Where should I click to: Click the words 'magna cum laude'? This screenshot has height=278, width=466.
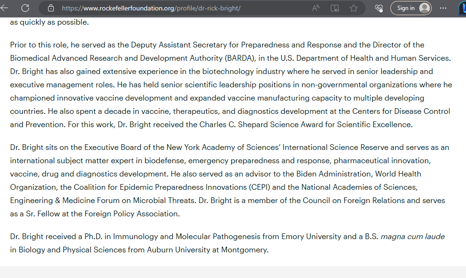(413, 237)
